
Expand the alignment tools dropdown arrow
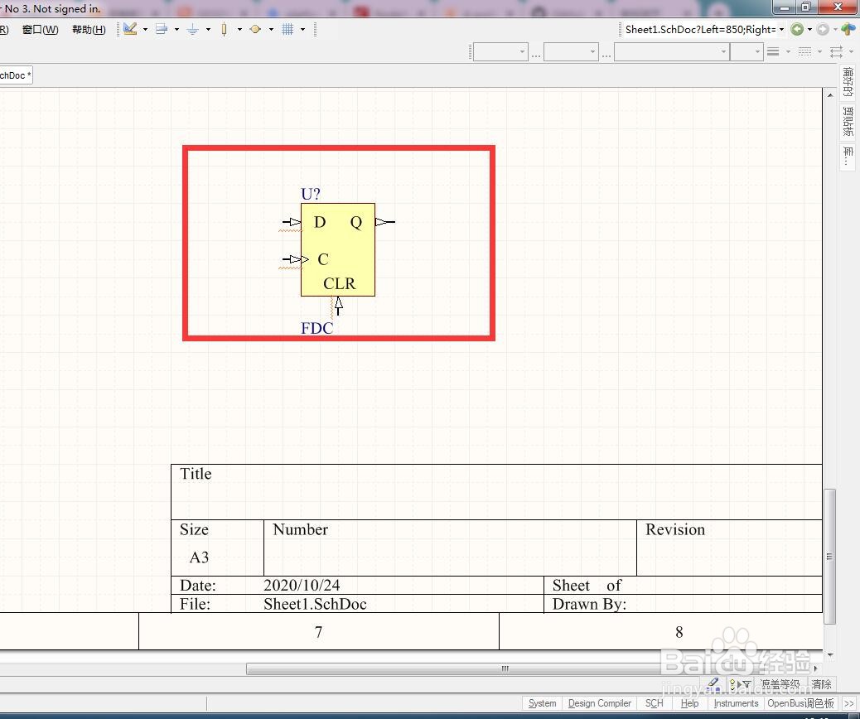[176, 30]
